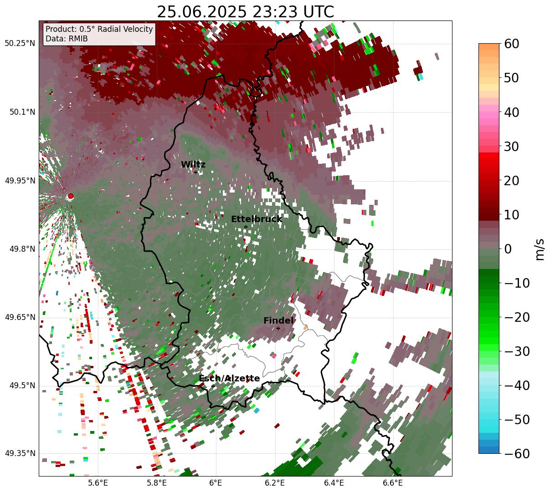Click the 49.65°N latitude tick label

pos(20,317)
